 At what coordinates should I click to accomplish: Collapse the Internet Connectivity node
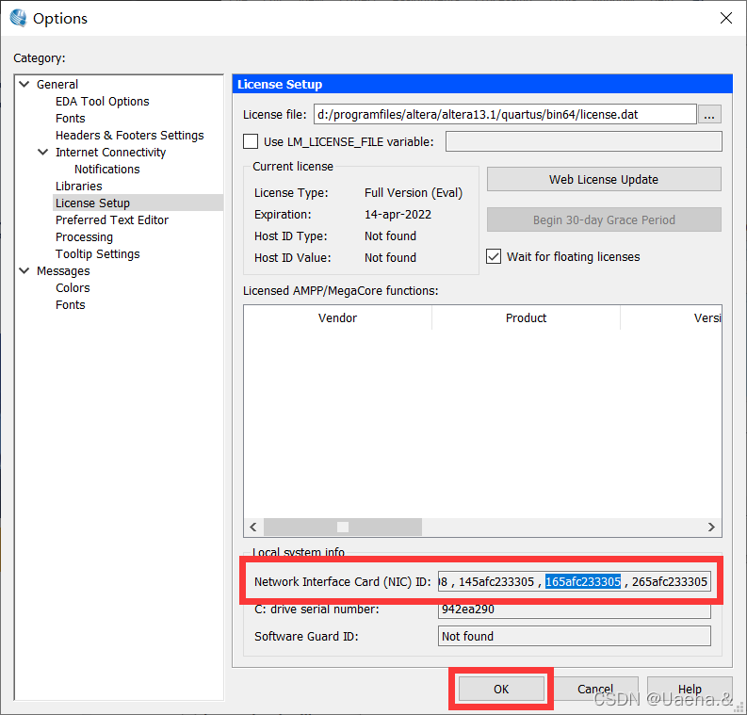[x=43, y=152]
